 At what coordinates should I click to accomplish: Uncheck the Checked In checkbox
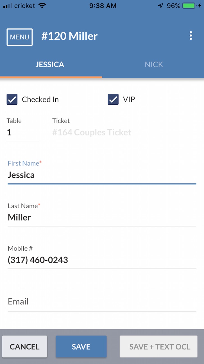[x=12, y=99]
